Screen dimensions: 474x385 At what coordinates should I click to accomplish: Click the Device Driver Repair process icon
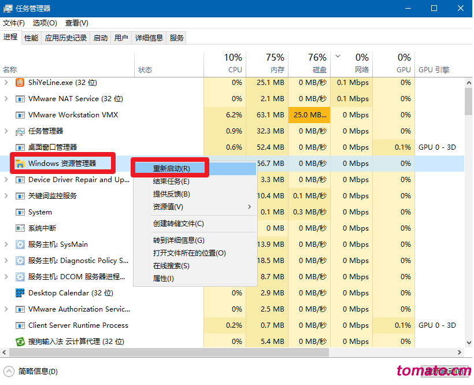tap(20, 180)
